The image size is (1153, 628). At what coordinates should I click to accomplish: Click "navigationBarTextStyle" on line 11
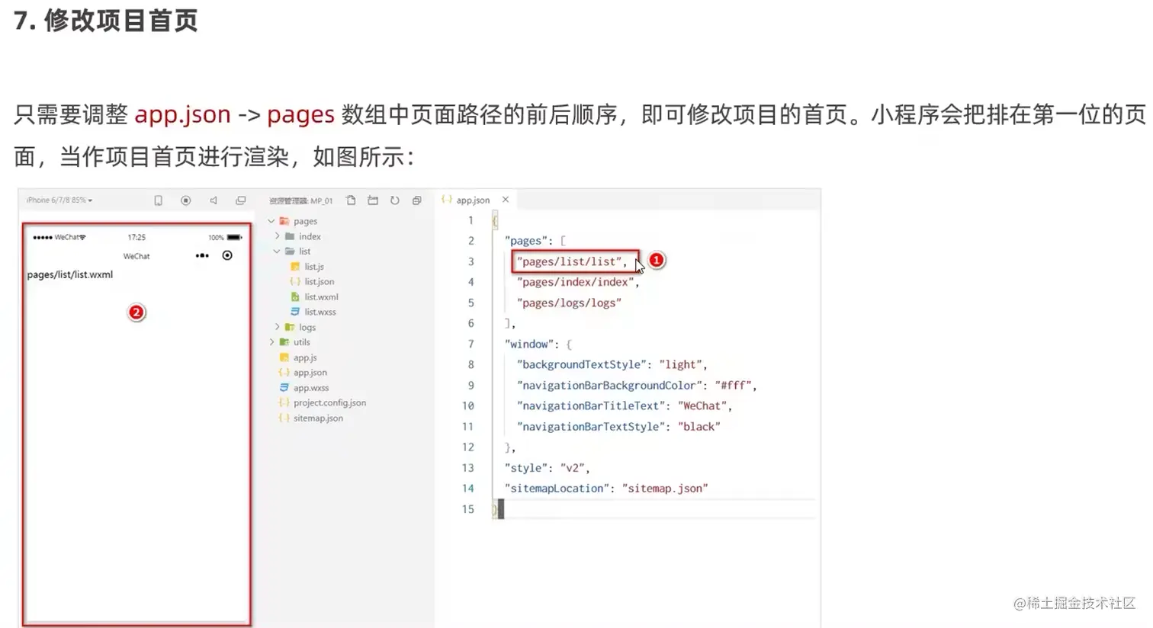[591, 427]
